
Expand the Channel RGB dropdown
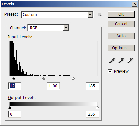tap(66, 28)
